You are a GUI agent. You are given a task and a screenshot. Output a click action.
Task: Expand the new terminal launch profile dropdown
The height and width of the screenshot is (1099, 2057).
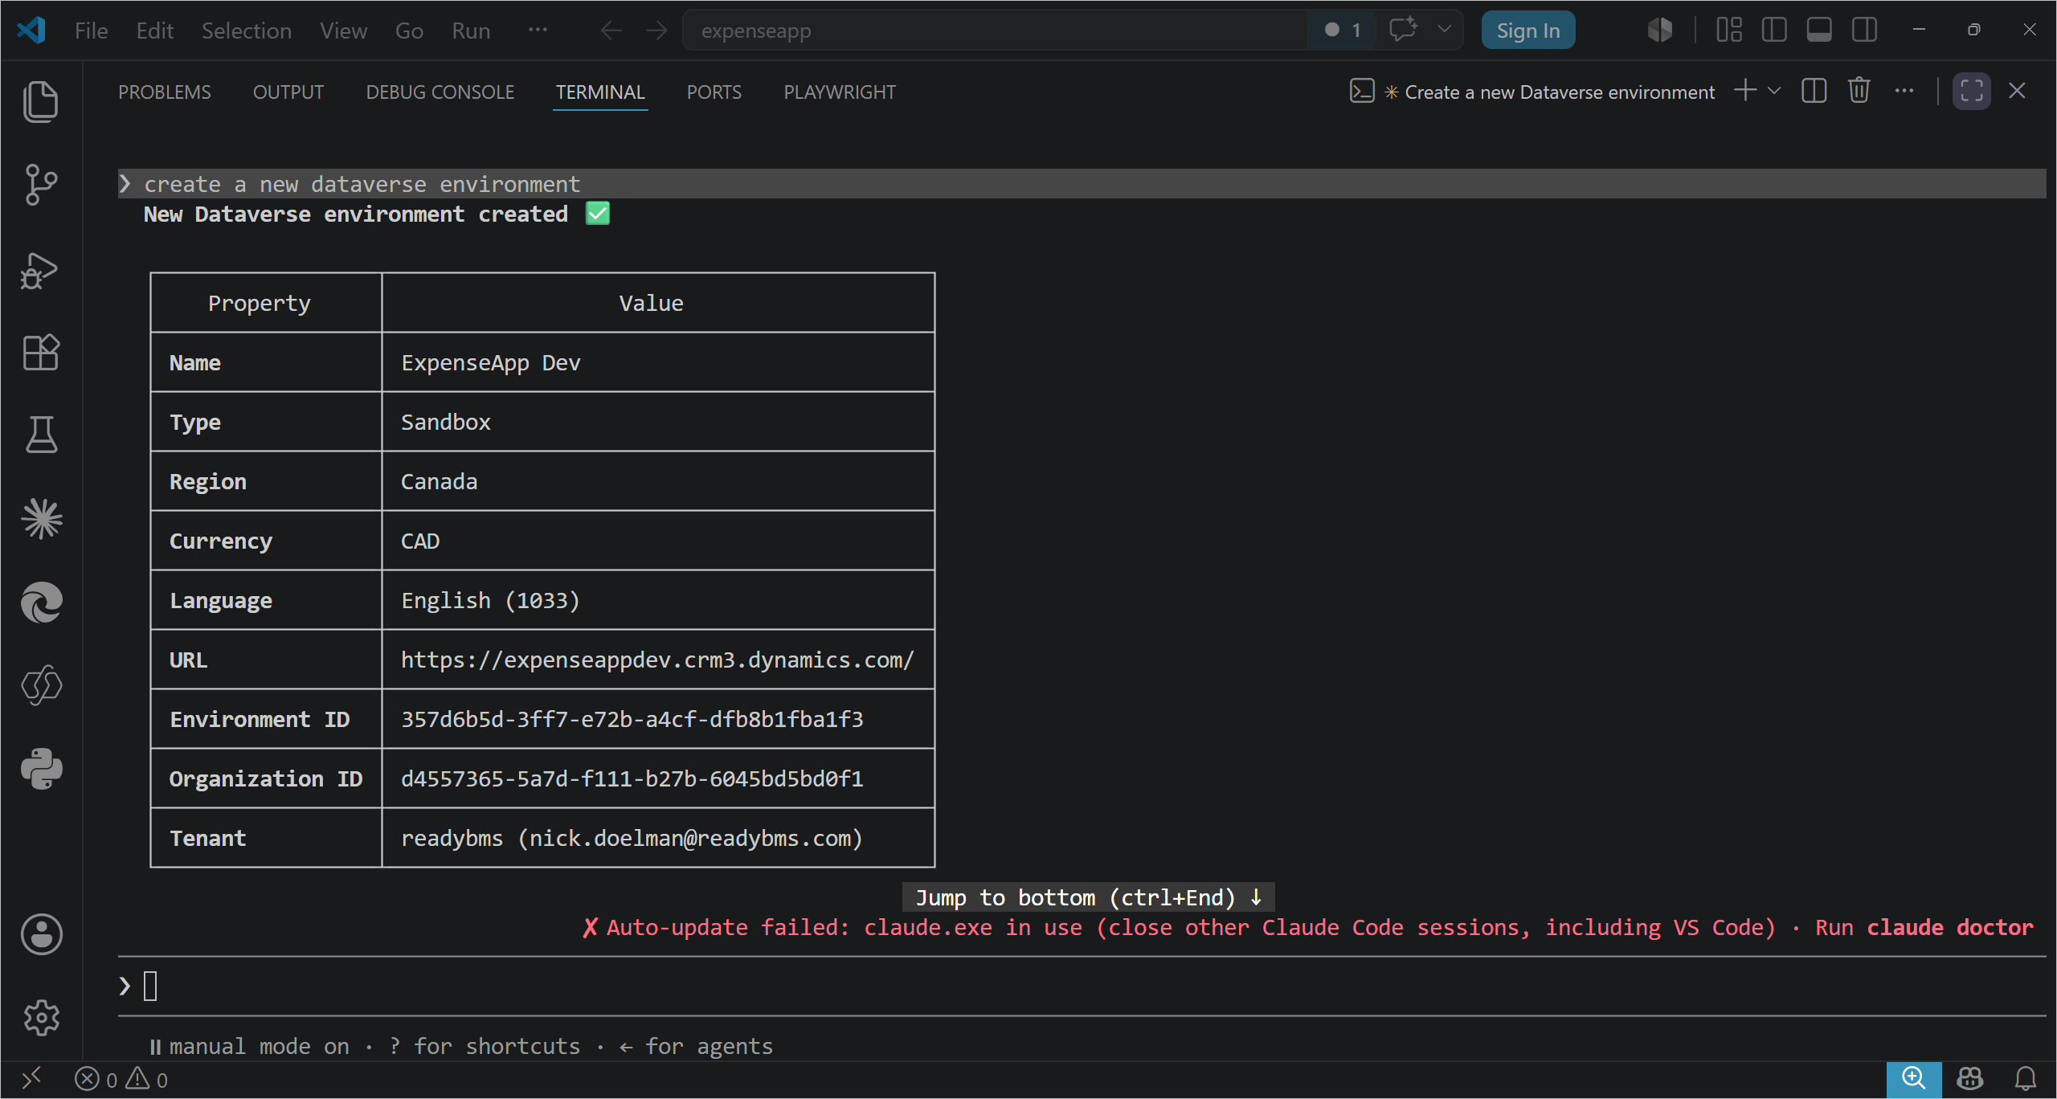[x=1774, y=91]
